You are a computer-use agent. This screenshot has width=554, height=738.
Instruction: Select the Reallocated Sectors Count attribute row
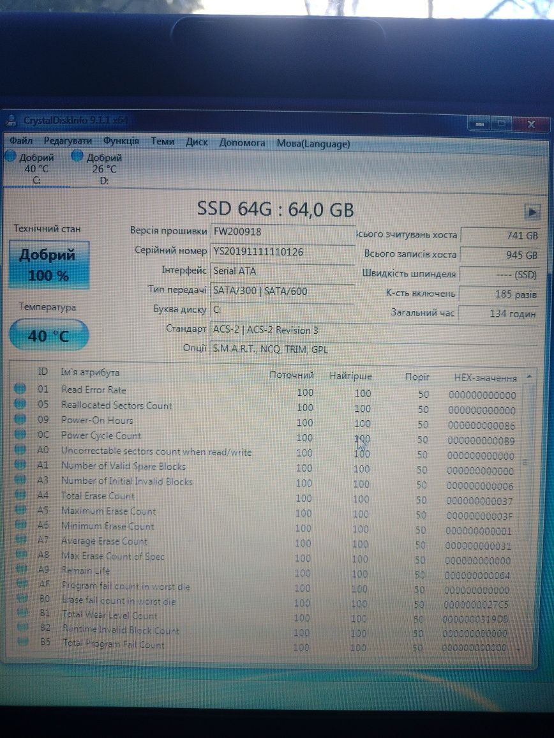pos(267,406)
